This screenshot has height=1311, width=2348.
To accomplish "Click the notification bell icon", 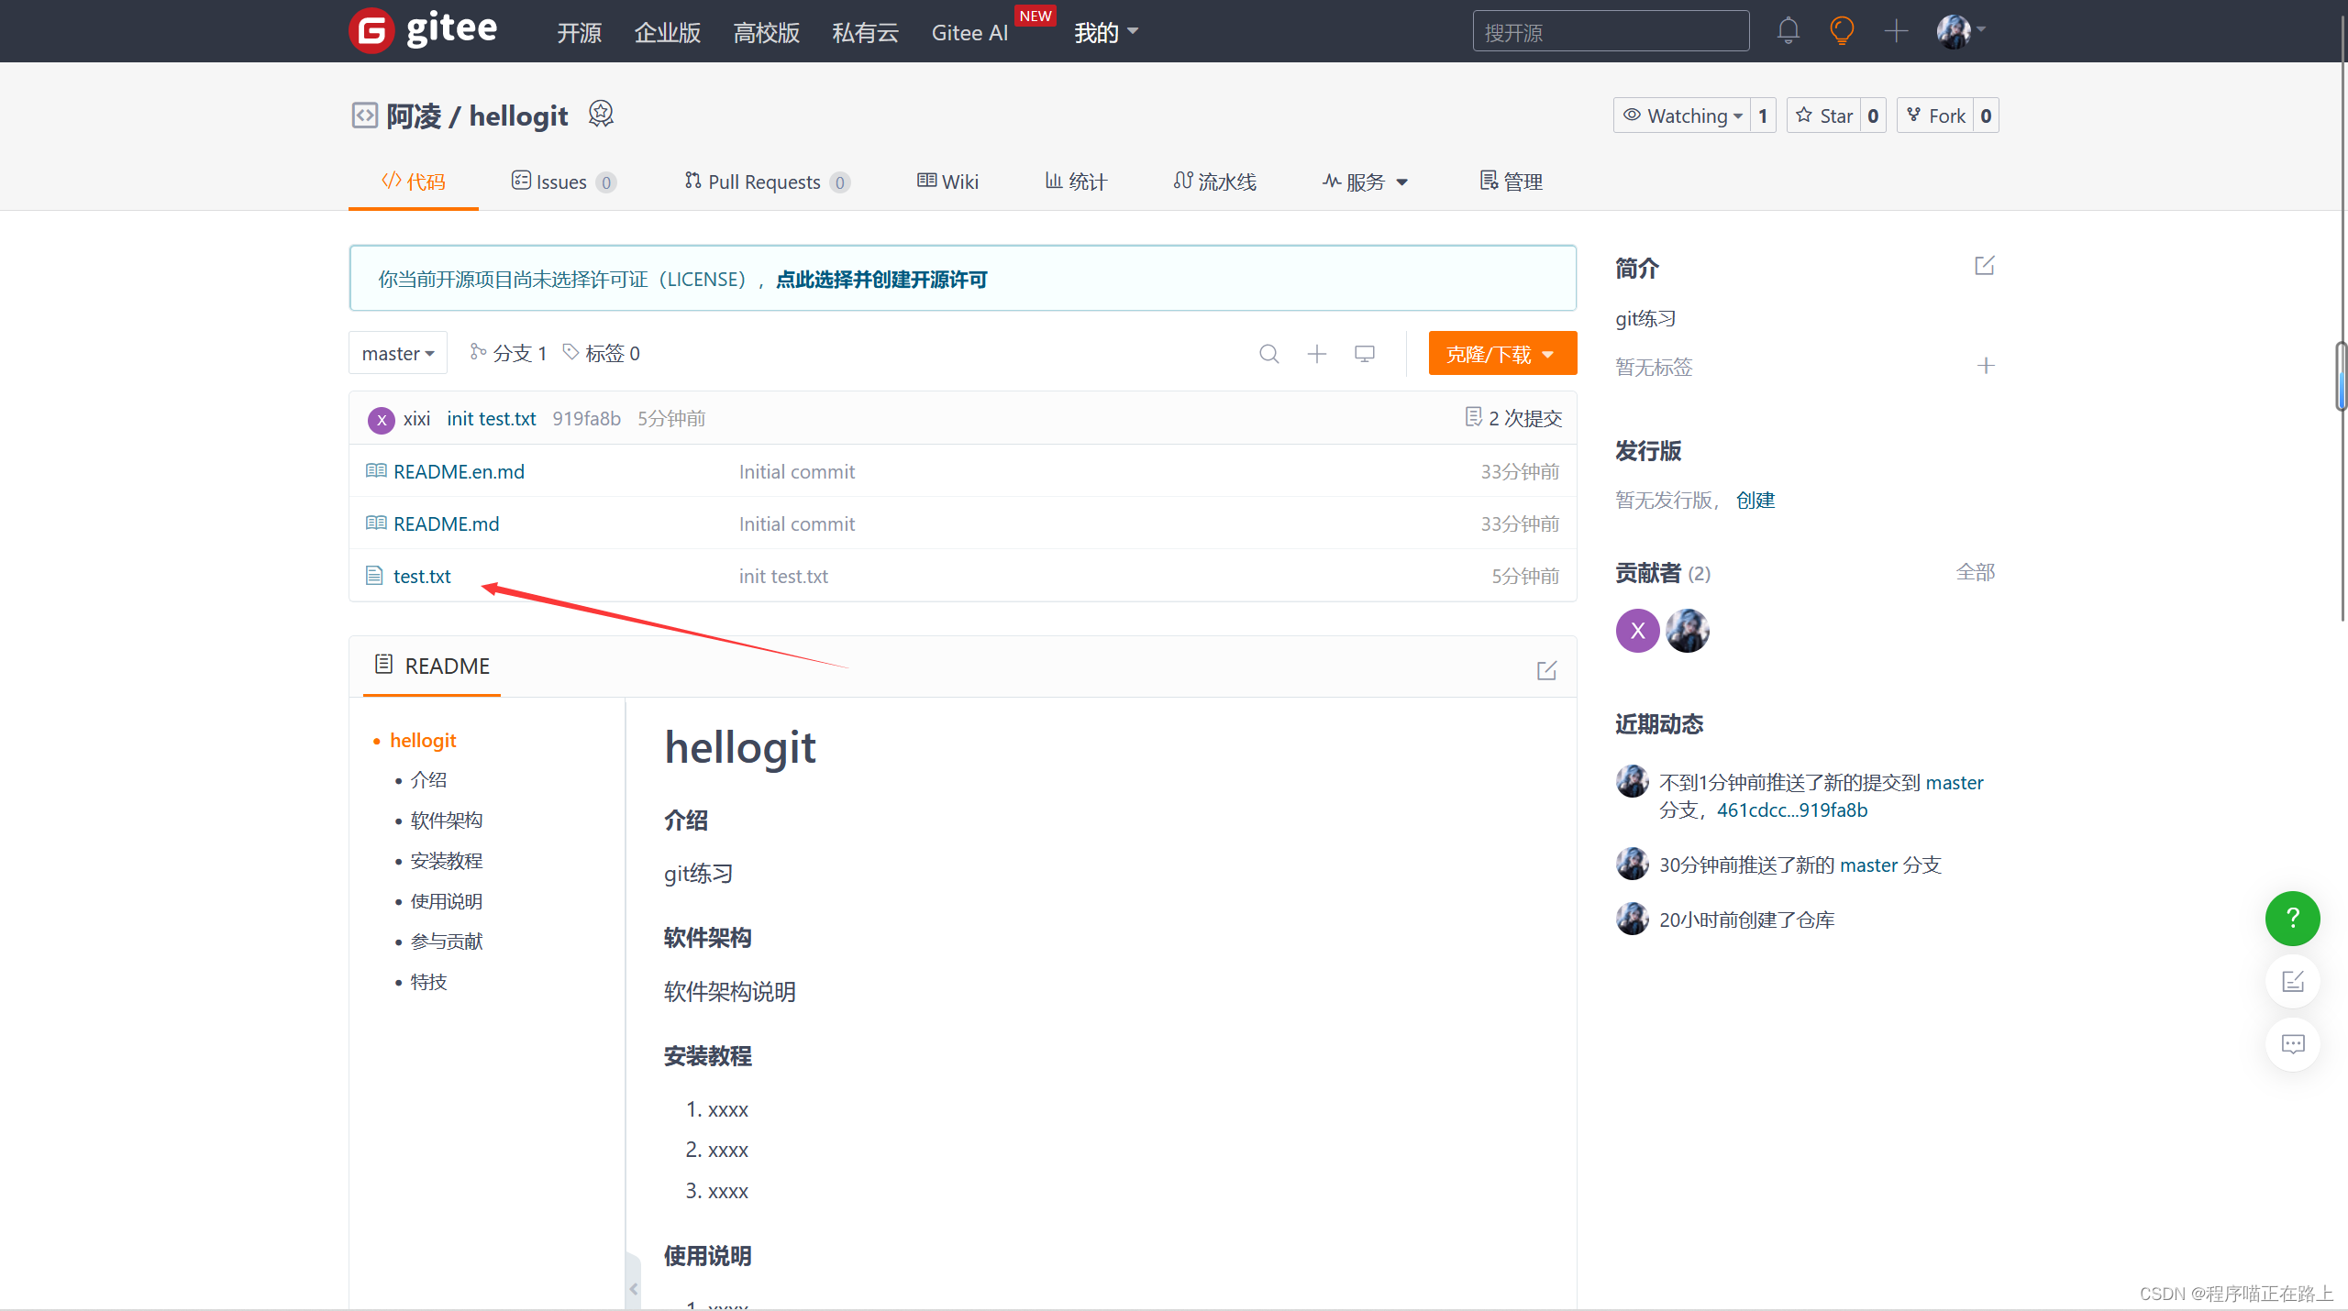I will pyautogui.click(x=1788, y=31).
